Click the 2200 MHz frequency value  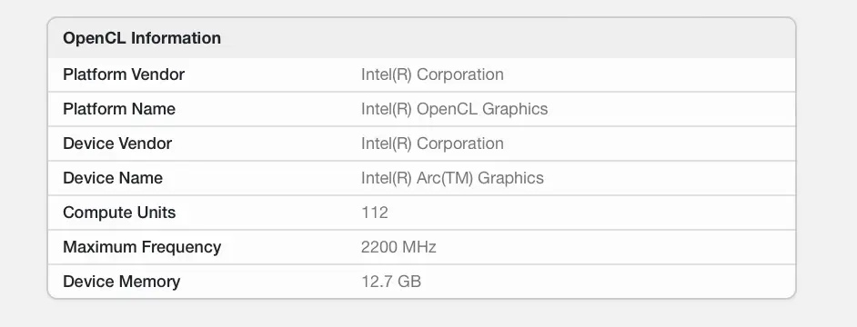coord(398,247)
